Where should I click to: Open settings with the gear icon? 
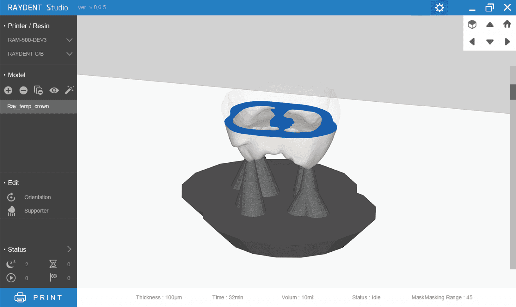tap(439, 8)
